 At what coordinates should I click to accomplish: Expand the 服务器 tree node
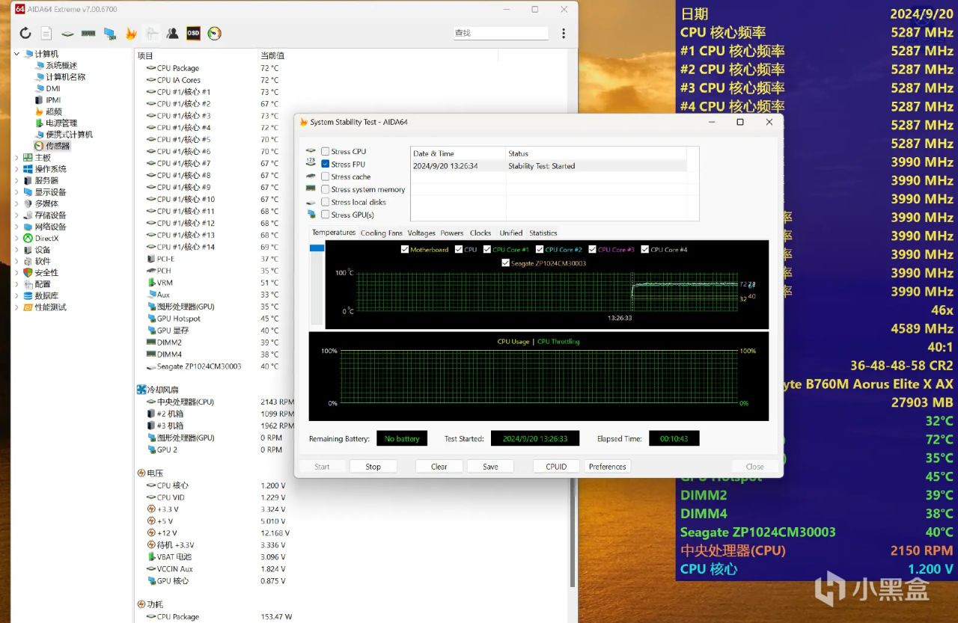17,180
